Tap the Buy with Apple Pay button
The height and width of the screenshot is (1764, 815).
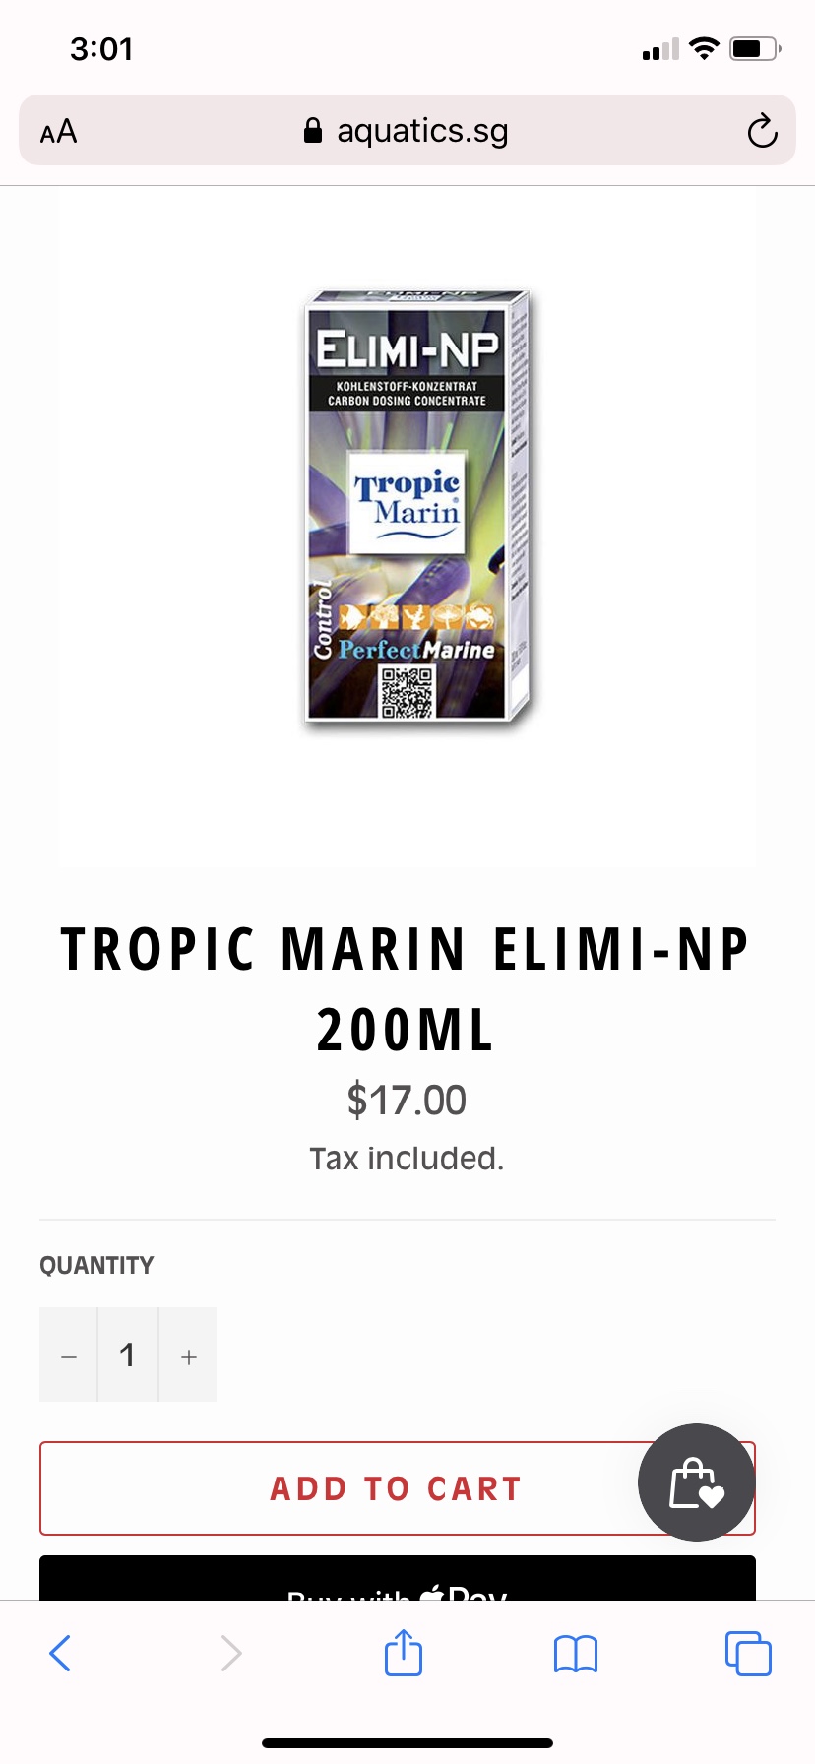pyautogui.click(x=398, y=1578)
